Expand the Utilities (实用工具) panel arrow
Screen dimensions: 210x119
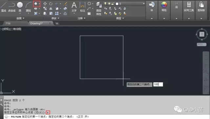[x=189, y=19]
